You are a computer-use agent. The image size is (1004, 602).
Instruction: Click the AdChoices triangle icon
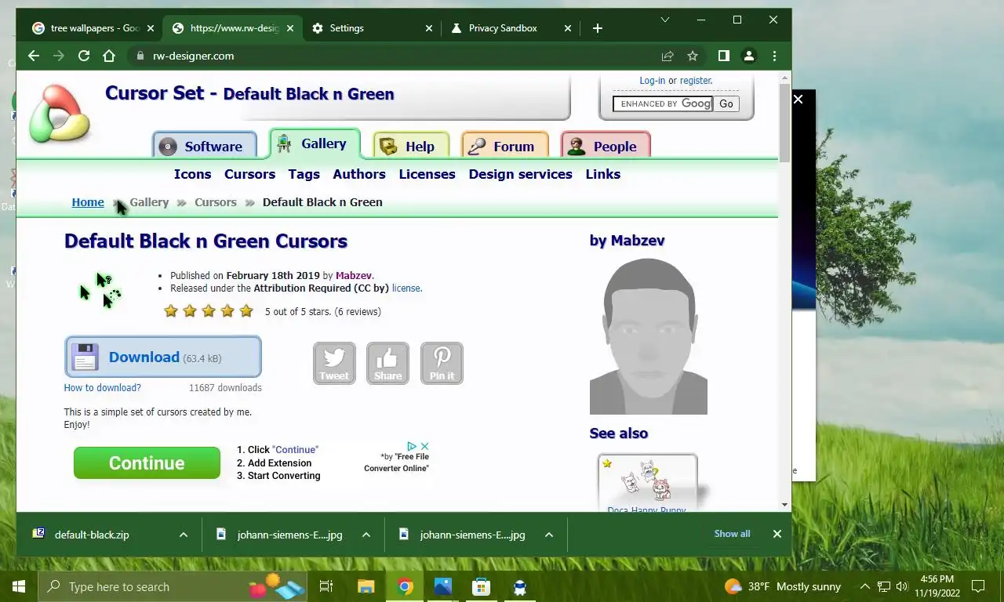[x=412, y=446]
